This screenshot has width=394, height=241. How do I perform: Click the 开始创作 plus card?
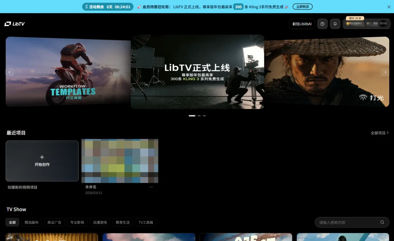click(x=42, y=161)
